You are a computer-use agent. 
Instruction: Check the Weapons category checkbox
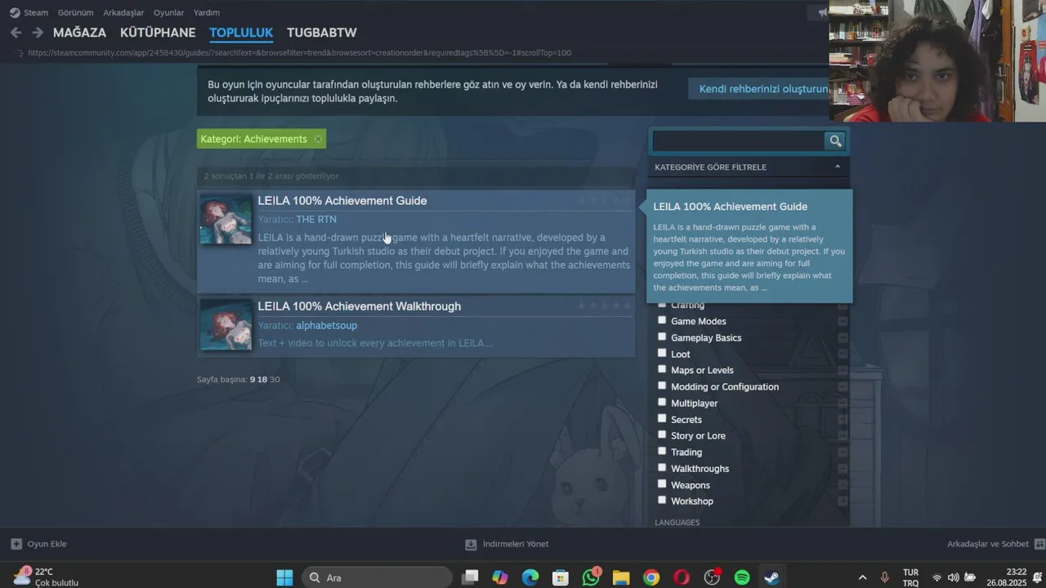(x=662, y=483)
